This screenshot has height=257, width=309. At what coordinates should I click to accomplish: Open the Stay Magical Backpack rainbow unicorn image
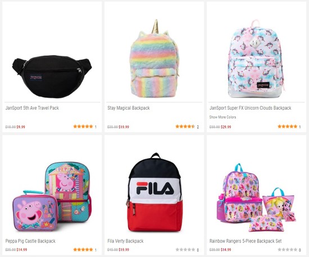(154, 58)
